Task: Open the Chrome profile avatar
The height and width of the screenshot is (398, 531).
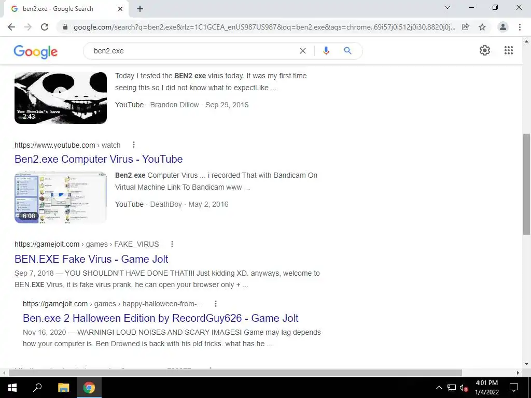Action: [503, 27]
